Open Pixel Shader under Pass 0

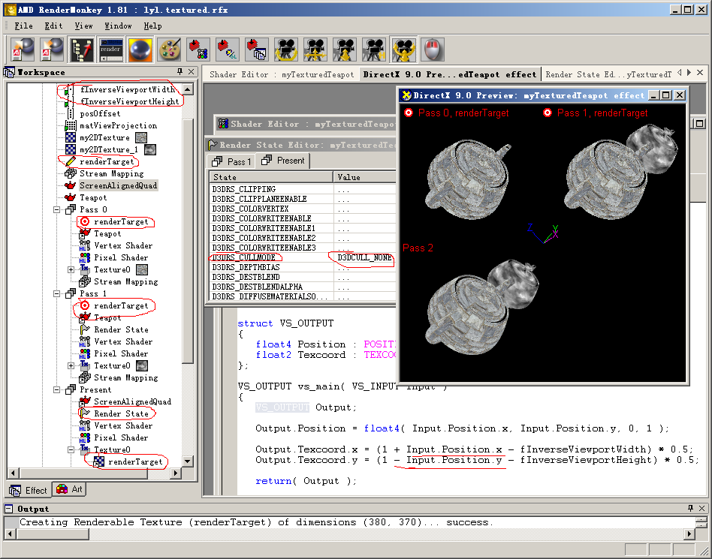click(121, 257)
